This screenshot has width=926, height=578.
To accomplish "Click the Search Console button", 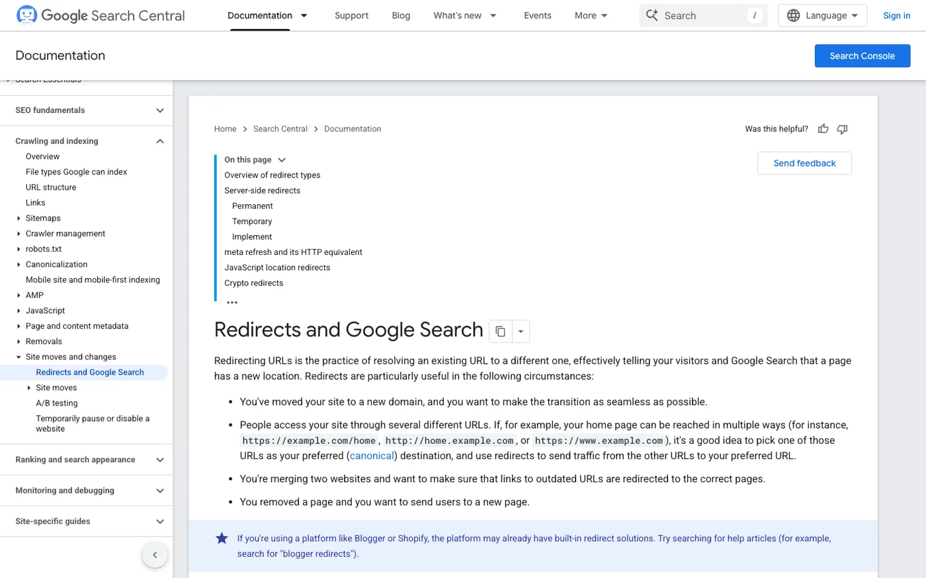I will coord(863,56).
